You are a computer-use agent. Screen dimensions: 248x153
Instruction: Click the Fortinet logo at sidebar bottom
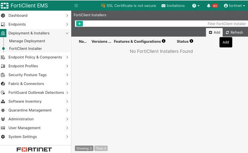(34, 149)
